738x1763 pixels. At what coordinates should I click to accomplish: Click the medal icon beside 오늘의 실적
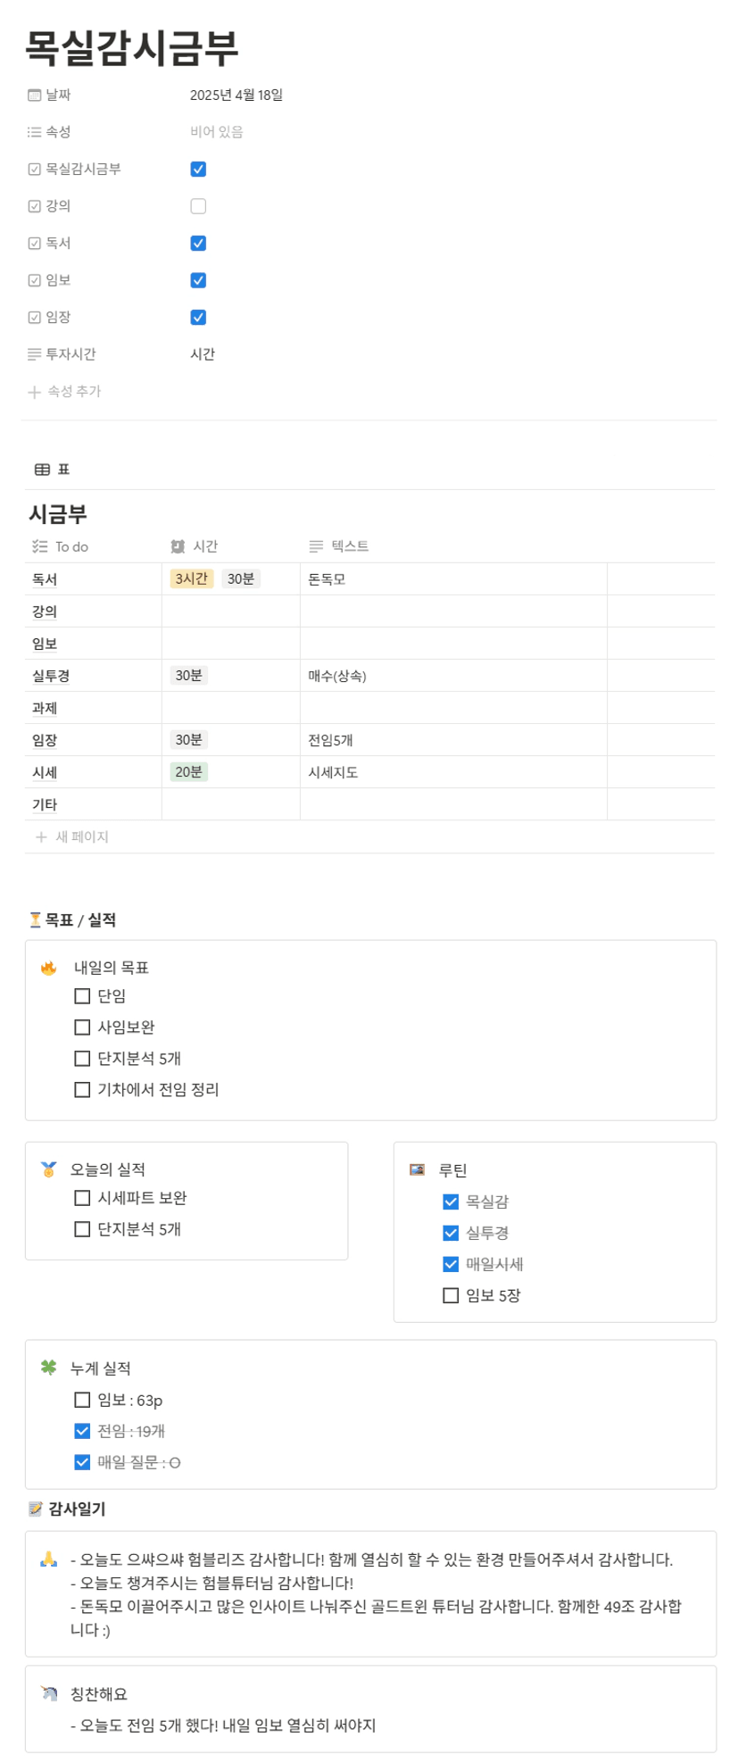click(x=49, y=1169)
